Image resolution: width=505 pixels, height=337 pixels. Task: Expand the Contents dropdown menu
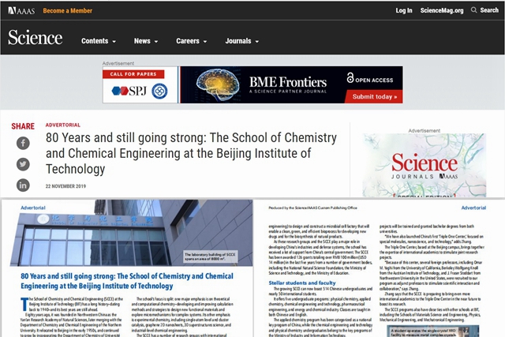pyautogui.click(x=99, y=41)
